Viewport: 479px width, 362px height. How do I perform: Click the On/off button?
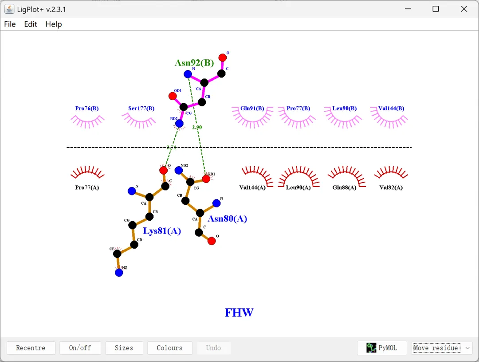[x=80, y=348]
